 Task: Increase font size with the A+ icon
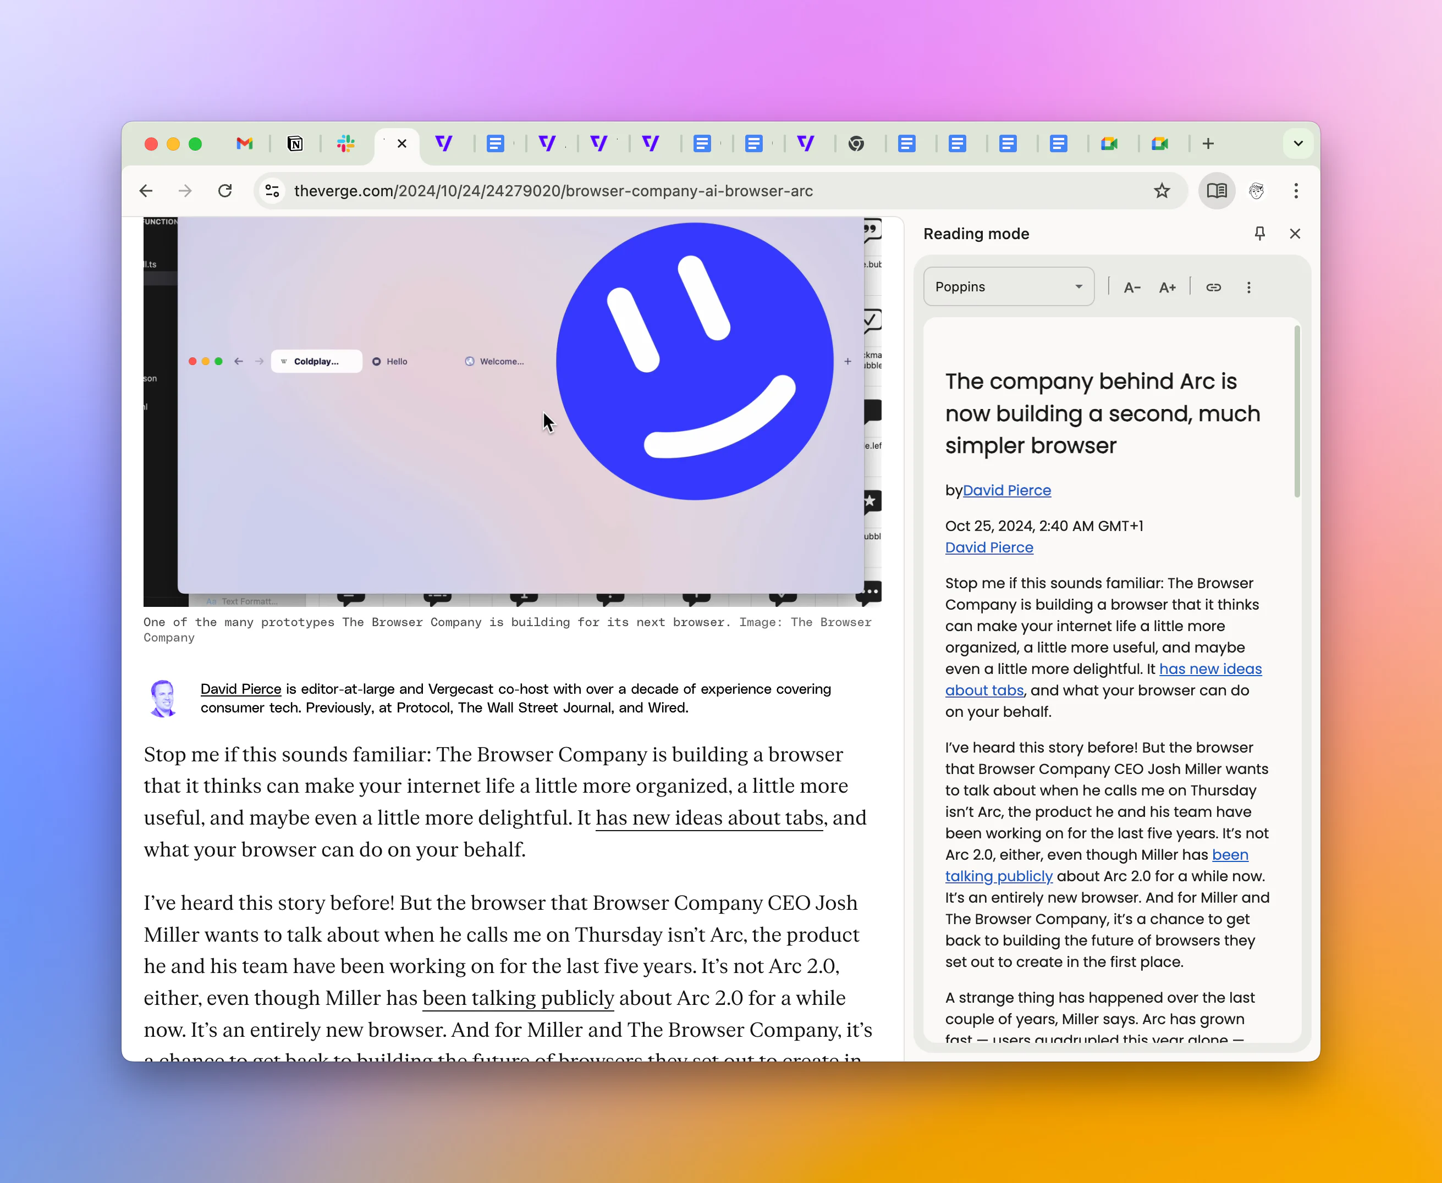(x=1166, y=287)
